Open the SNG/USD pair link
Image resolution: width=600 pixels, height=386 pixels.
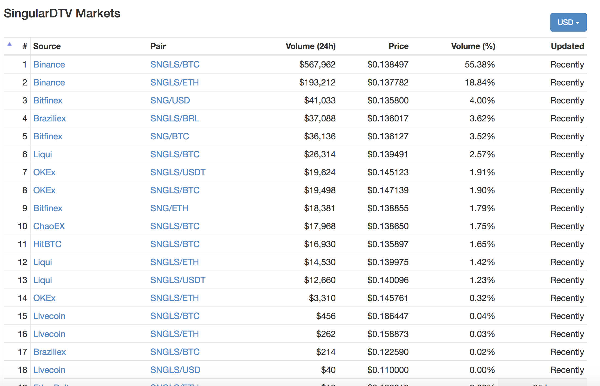170,100
